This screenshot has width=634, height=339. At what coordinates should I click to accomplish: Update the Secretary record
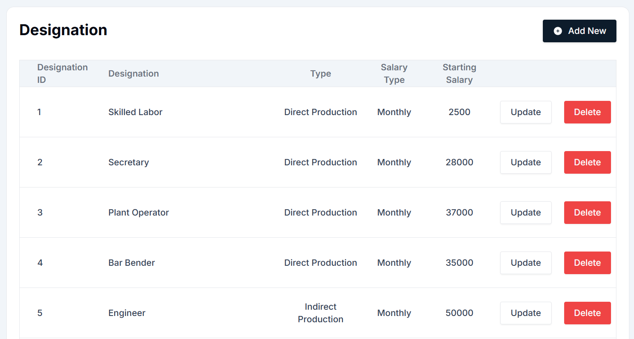point(526,162)
